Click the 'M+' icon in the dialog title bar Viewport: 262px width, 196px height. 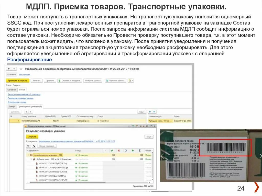[144, 126]
